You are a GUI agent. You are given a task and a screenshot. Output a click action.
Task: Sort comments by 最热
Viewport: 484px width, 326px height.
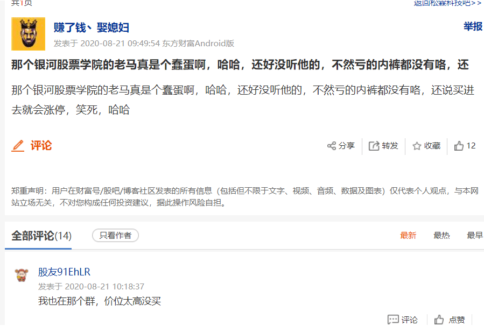click(441, 236)
